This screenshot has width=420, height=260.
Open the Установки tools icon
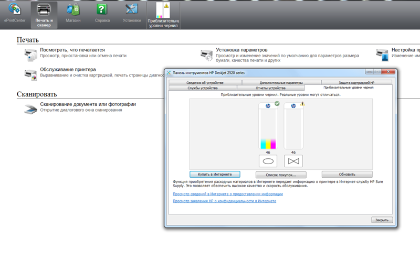132,14
